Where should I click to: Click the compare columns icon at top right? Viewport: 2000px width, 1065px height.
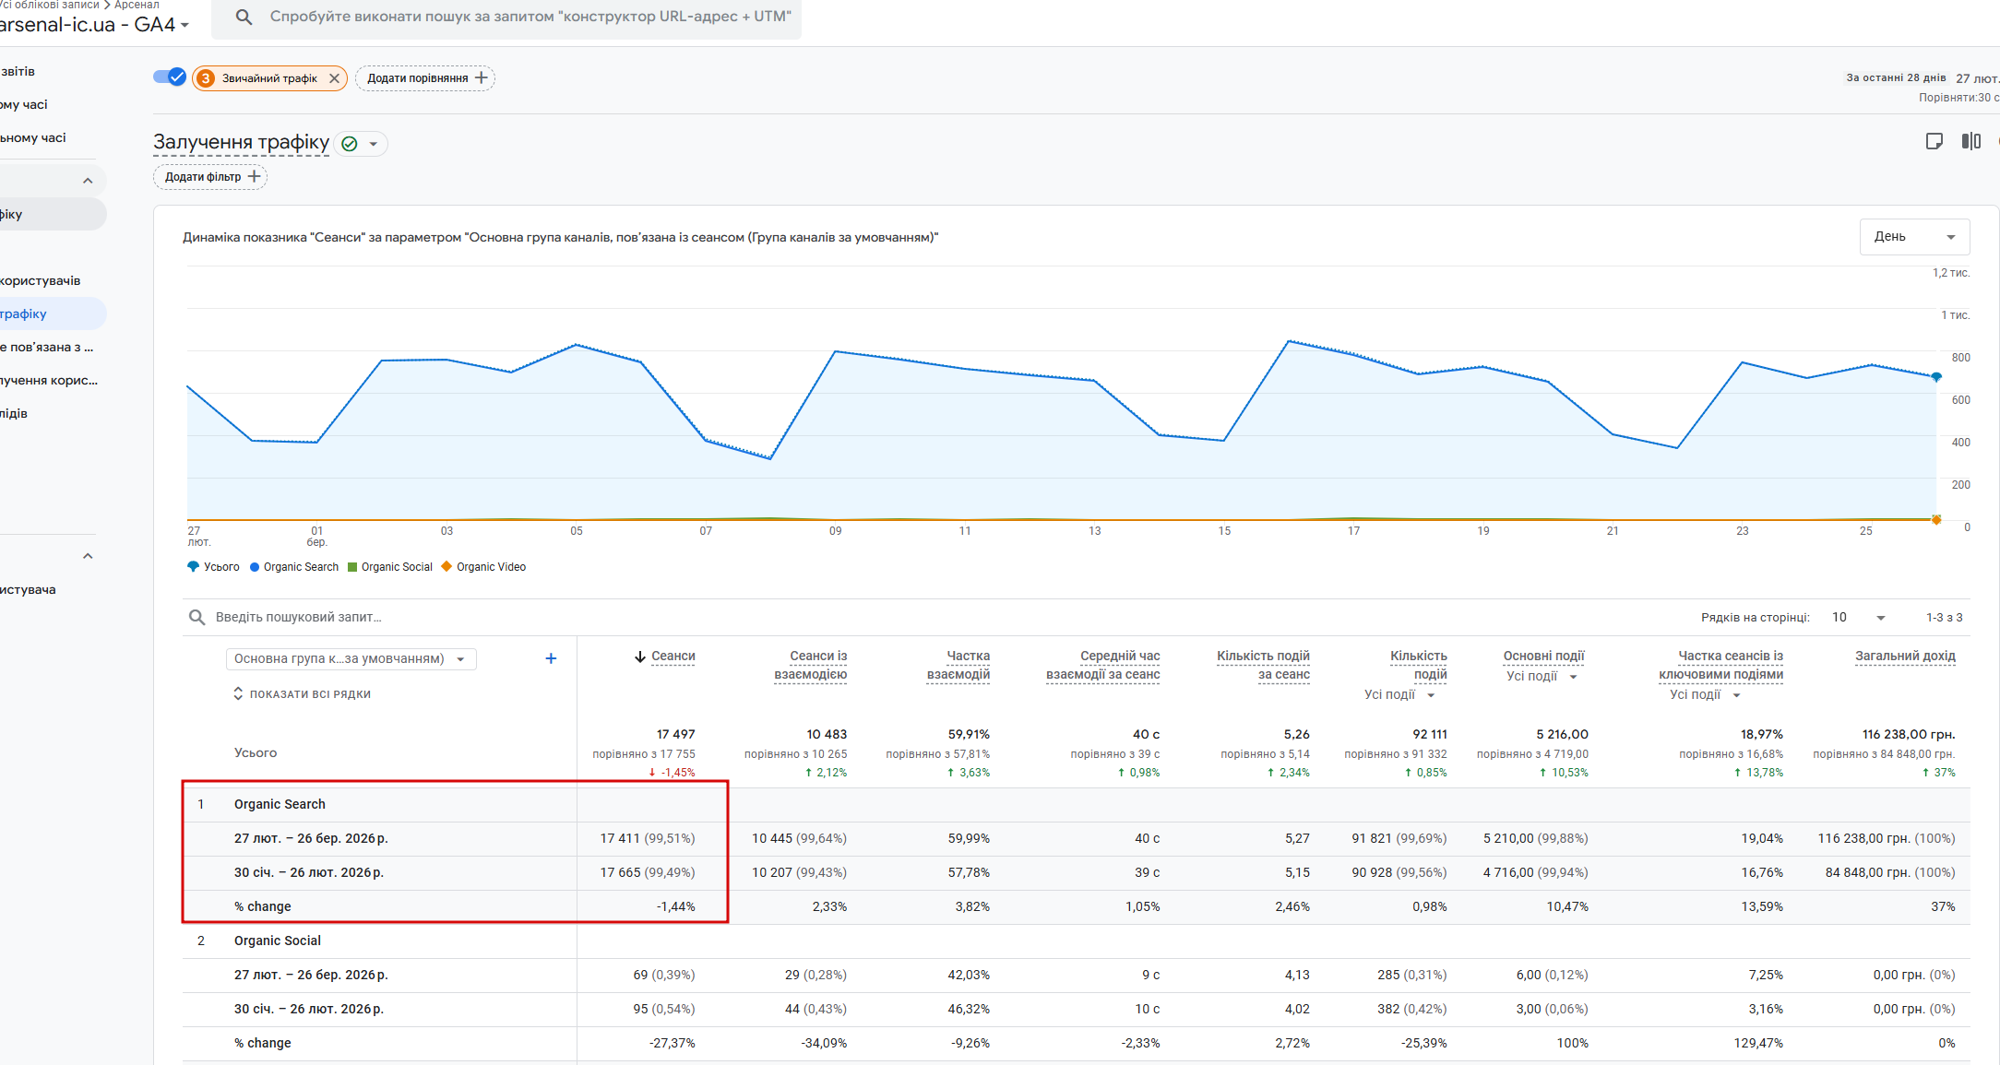click(x=1970, y=141)
